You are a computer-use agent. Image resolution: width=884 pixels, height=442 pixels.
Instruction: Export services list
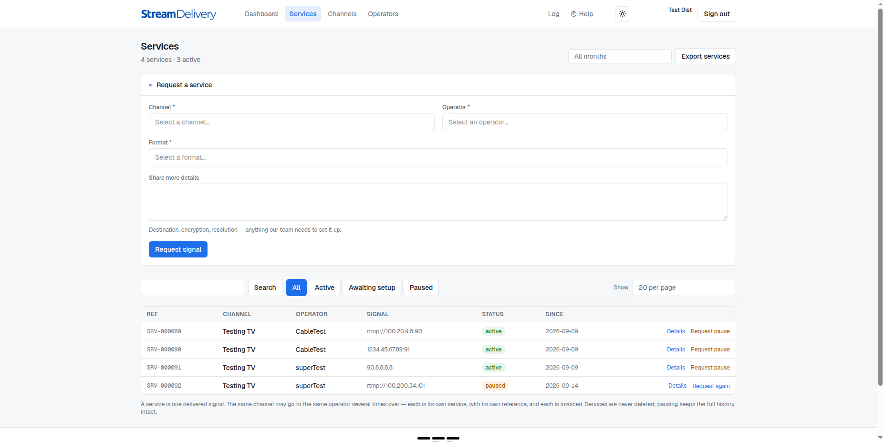(706, 56)
